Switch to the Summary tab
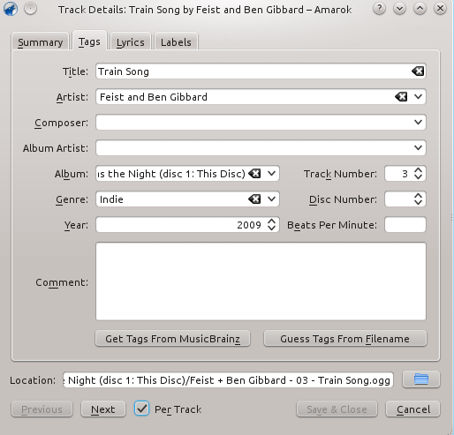This screenshot has width=454, height=435. pyautogui.click(x=41, y=42)
